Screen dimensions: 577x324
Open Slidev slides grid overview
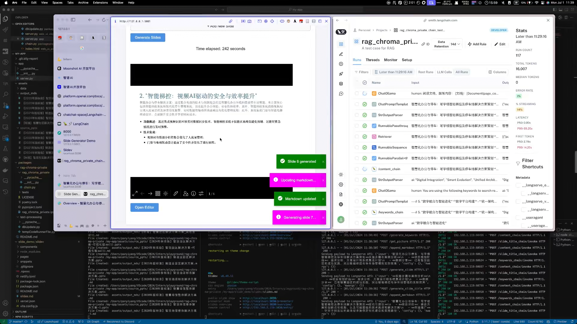[x=158, y=194]
